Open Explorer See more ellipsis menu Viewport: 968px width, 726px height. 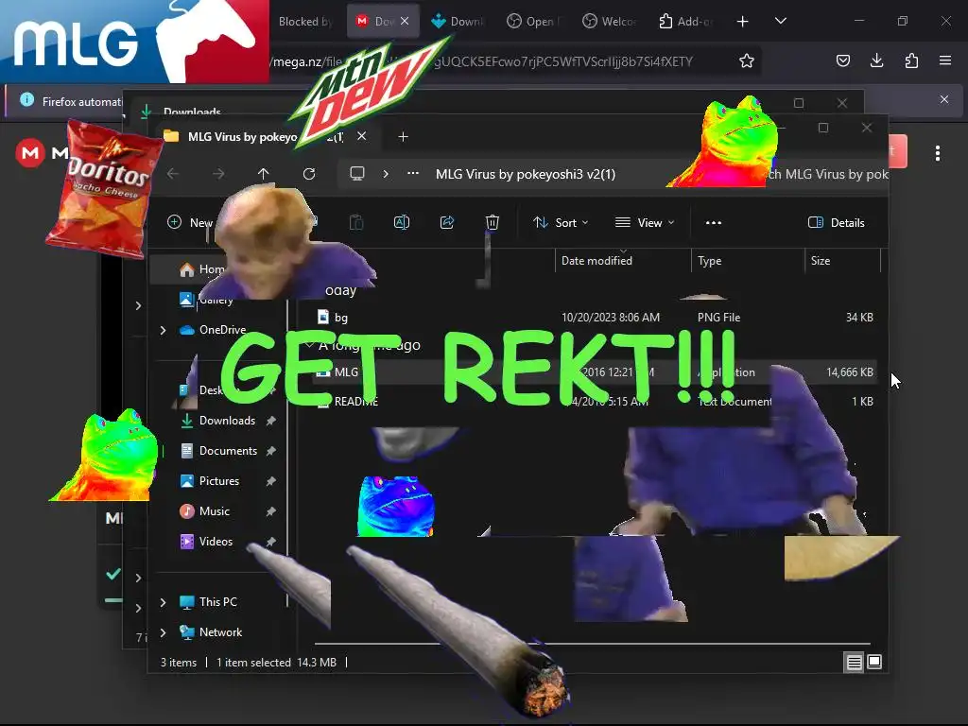pyautogui.click(x=714, y=223)
